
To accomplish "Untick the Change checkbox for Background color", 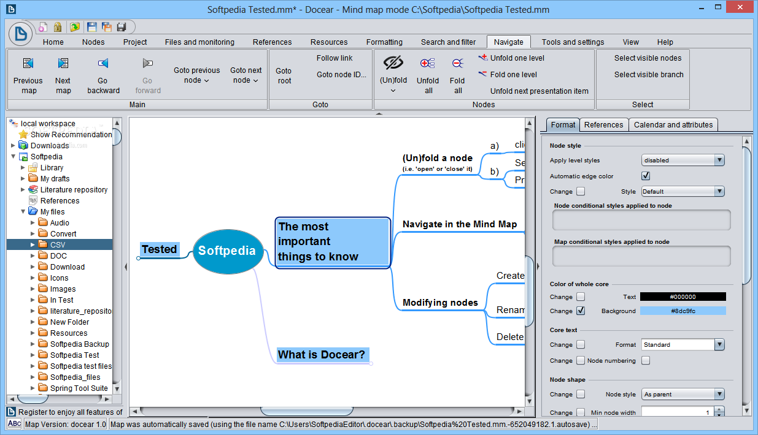I will [581, 311].
